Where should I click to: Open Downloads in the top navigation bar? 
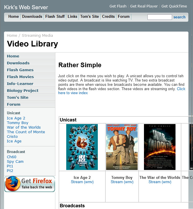[x=32, y=17]
